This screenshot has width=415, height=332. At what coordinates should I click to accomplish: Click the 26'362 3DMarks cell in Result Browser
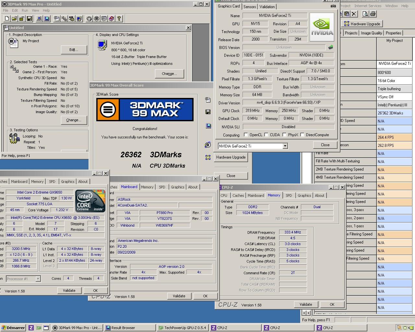(394, 113)
